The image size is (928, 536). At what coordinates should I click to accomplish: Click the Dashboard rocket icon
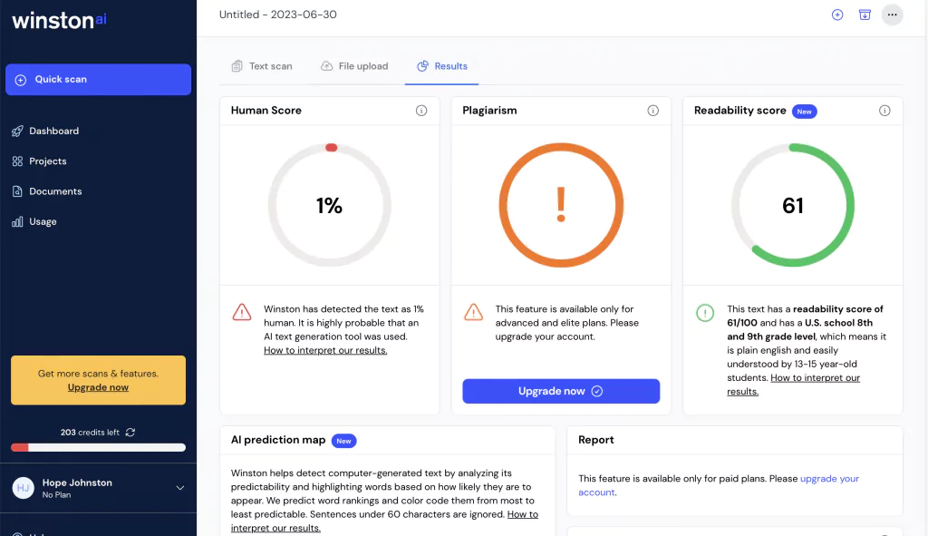(x=17, y=131)
